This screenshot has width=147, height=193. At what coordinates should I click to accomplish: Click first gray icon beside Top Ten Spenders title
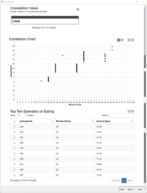point(129,111)
